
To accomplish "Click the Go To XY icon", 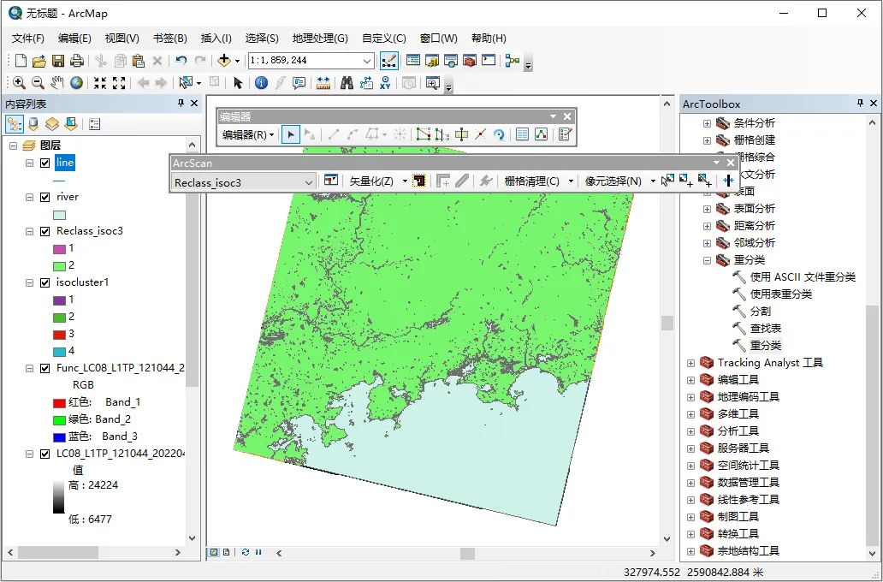I will (385, 83).
